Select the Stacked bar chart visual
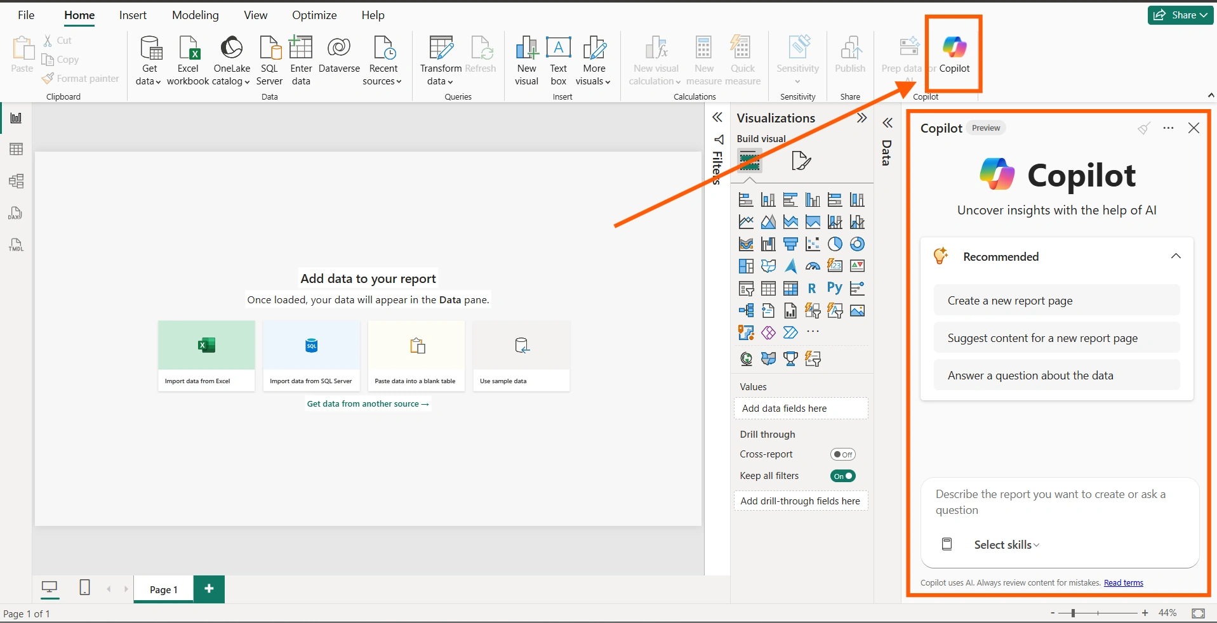Screen dimensions: 1217x623 point(746,200)
